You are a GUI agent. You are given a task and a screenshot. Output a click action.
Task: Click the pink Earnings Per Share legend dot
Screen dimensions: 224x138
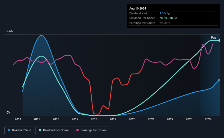(77, 130)
